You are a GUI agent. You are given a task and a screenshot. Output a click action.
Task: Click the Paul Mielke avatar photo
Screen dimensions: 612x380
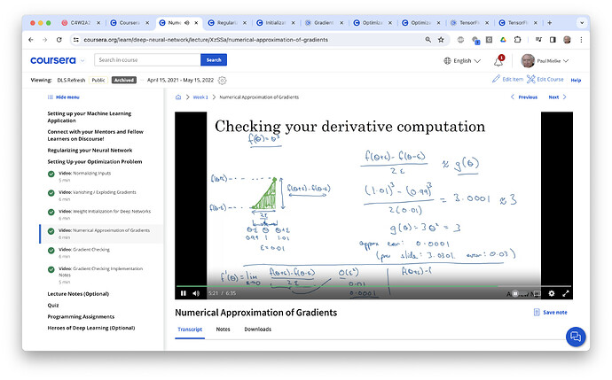528,61
